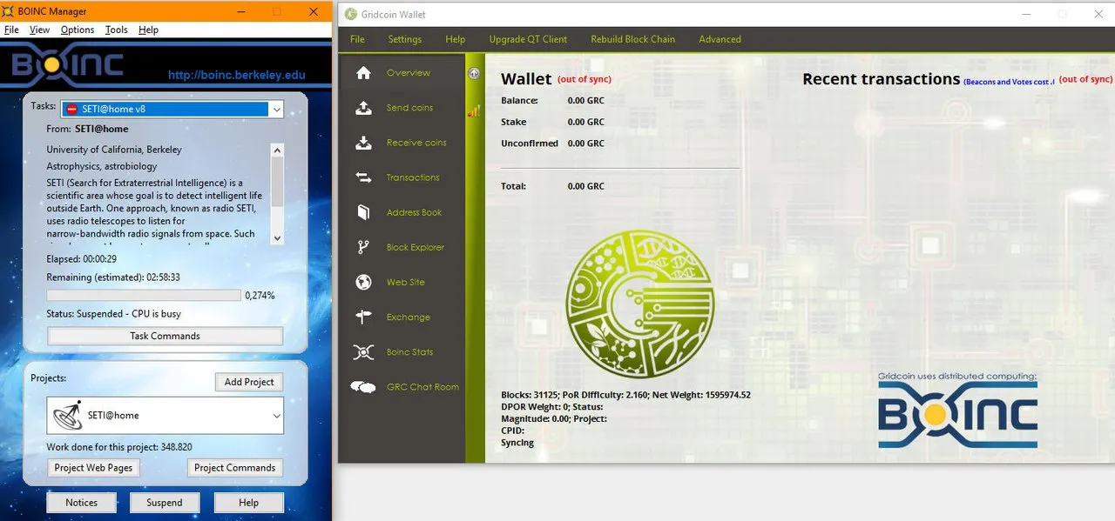Open the Help menu in Gridcoin Wallet

coord(456,39)
